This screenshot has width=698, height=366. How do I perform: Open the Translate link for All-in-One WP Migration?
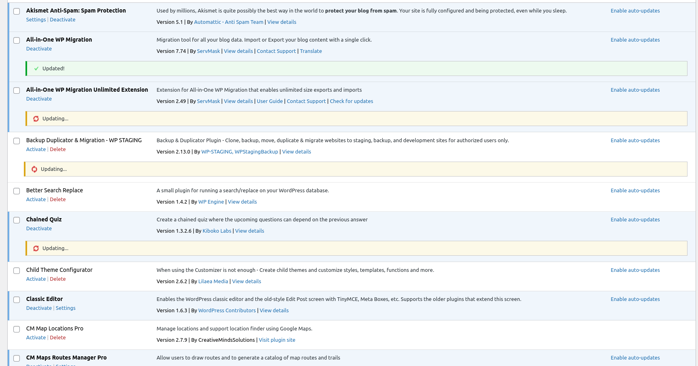click(311, 51)
